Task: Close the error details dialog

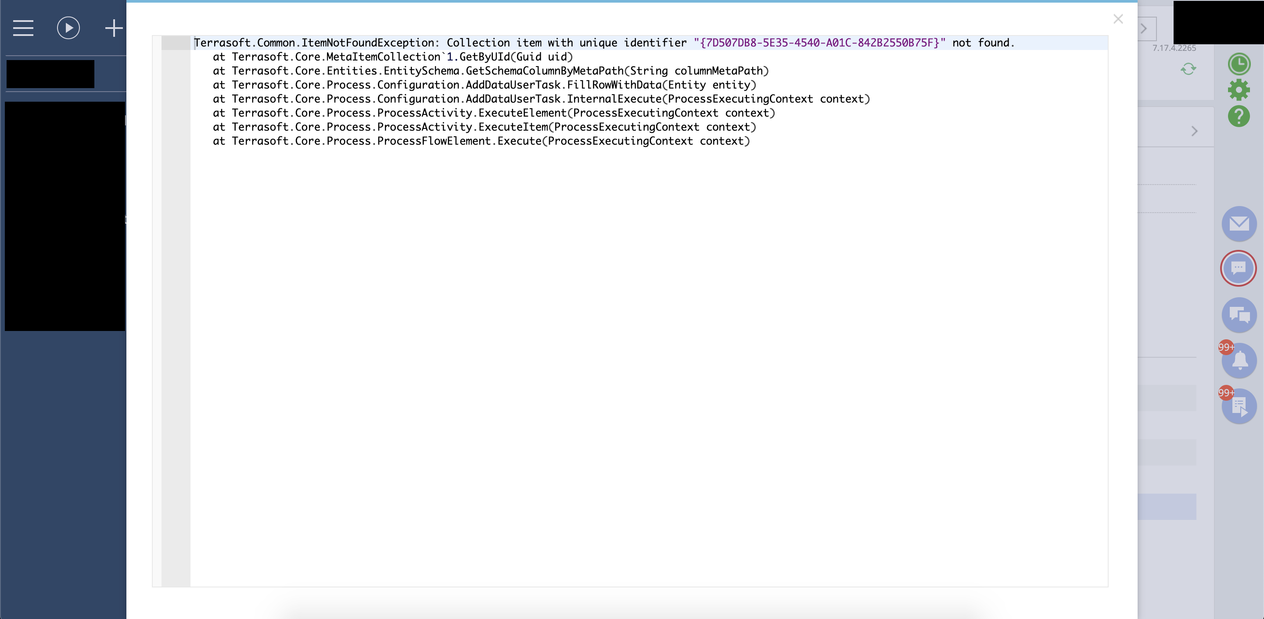Action: [1118, 19]
